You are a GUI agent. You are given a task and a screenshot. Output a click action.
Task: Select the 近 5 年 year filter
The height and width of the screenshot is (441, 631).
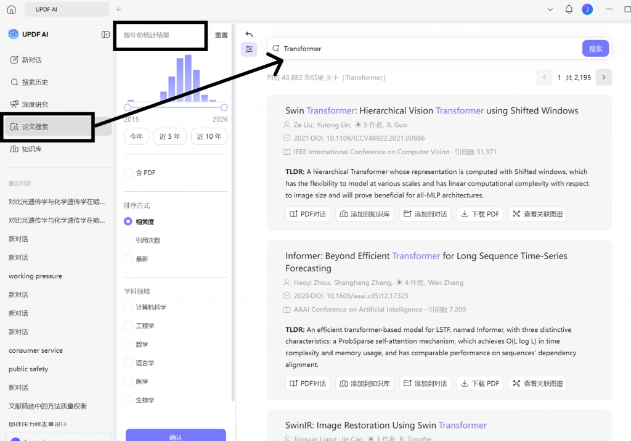[x=169, y=136]
